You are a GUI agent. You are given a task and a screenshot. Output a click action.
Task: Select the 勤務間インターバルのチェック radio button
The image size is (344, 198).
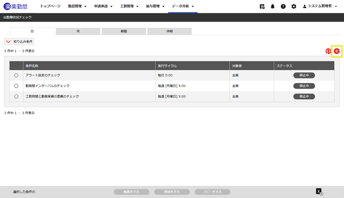[x=16, y=86]
